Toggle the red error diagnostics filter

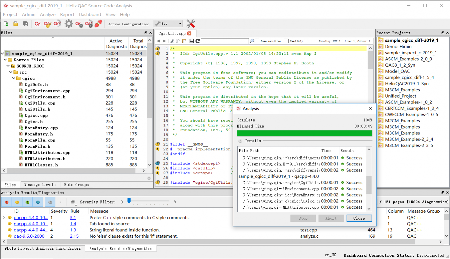click(7, 202)
